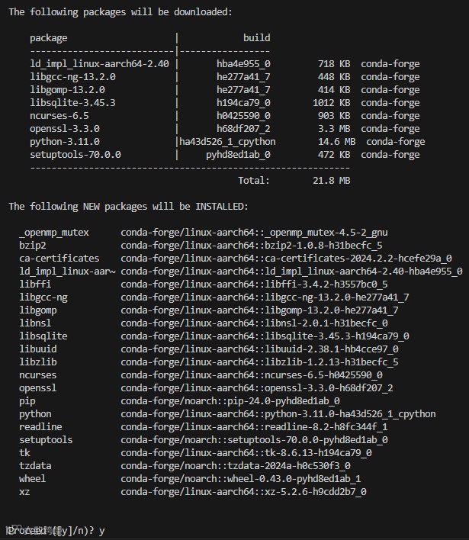Click the 'Proceed ([y]/n)?' prompt line
Image resolution: width=469 pixels, height=540 pixels.
tap(56, 531)
